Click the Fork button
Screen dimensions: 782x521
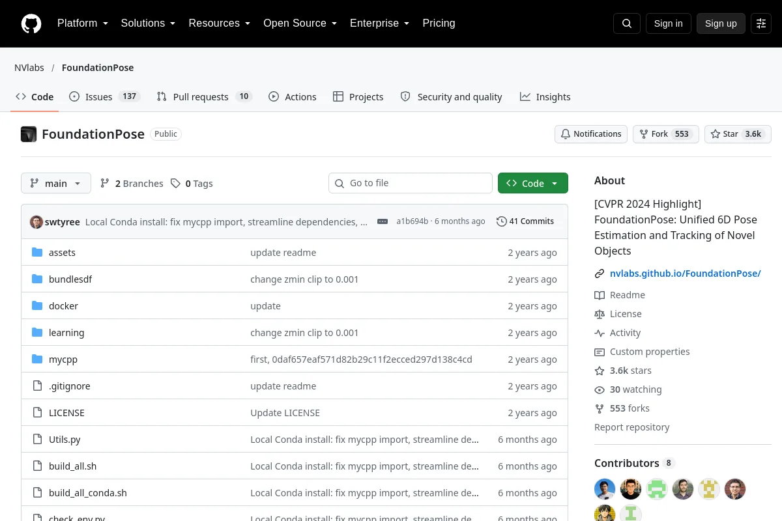[x=666, y=134]
